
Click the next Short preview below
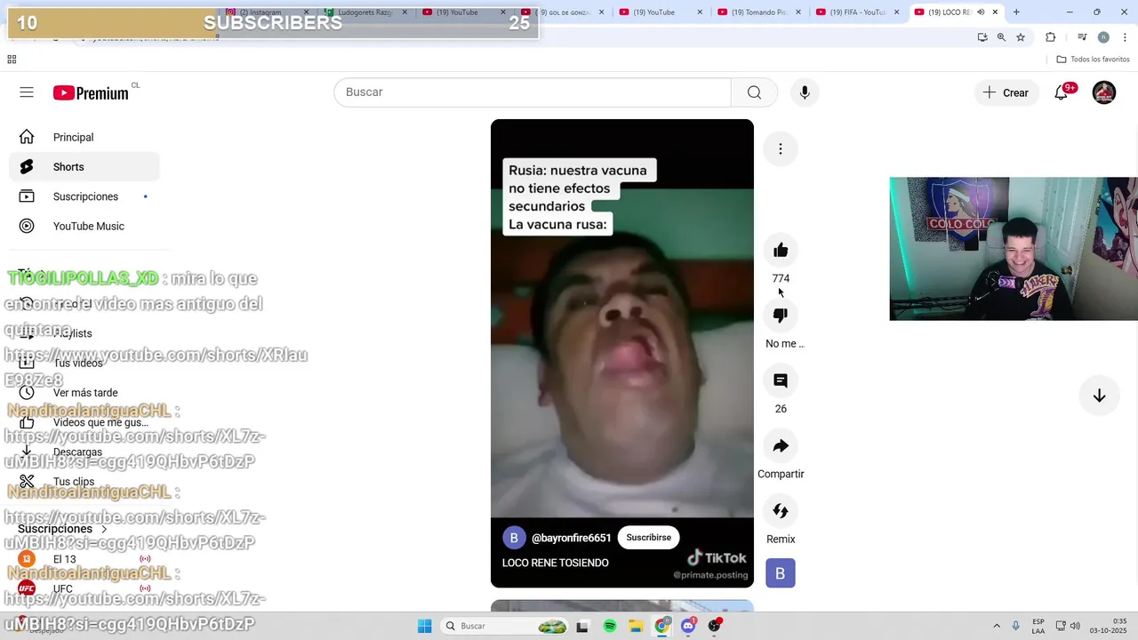pos(622,606)
